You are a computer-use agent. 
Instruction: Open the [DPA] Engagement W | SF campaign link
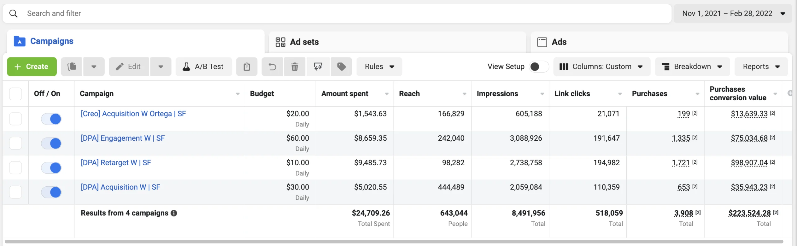click(123, 138)
